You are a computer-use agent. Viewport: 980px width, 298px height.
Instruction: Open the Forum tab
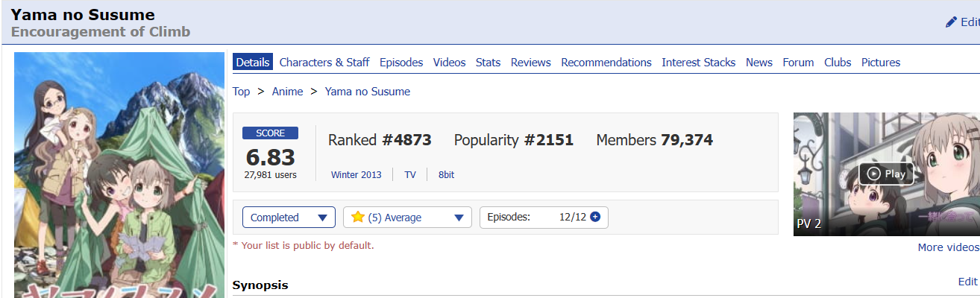click(798, 63)
